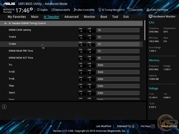Switch to My Favorites tab
This screenshot has width=179, height=134.
point(17,17)
